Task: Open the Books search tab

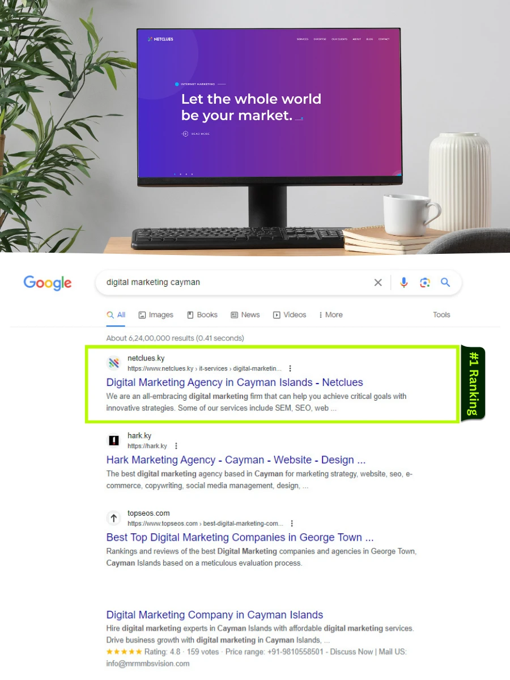Action: pos(202,315)
